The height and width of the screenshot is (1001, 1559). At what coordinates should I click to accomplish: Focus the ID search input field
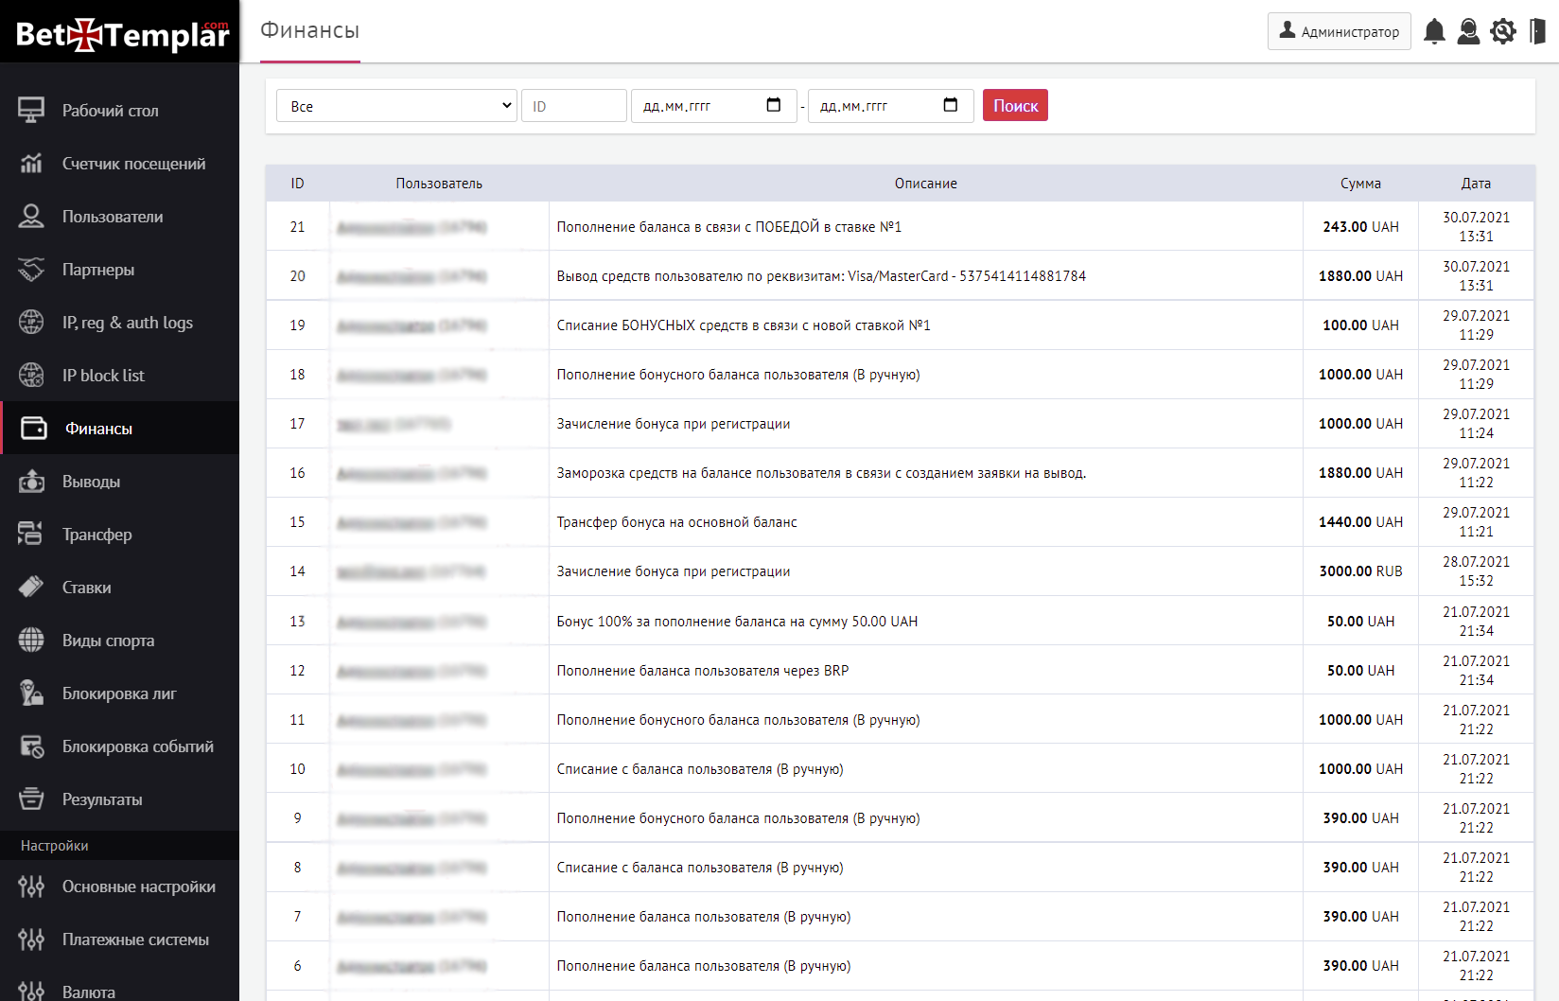573,106
